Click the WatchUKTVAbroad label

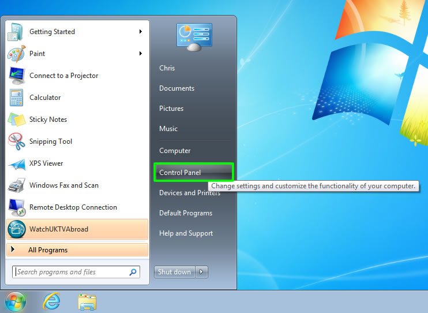(59, 229)
